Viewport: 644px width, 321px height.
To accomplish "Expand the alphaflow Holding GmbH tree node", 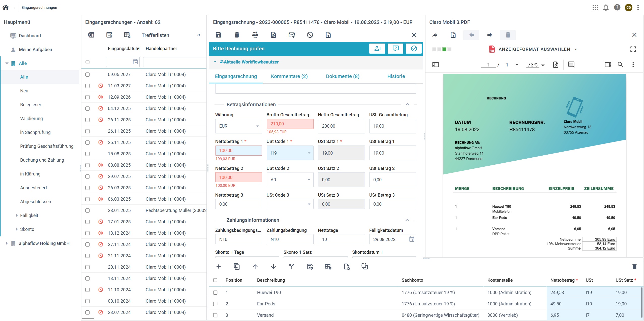I will 7,243.
